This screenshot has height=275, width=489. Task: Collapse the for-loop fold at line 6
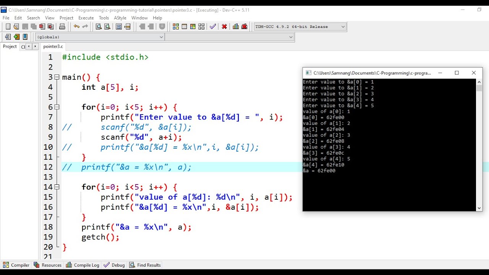pyautogui.click(x=57, y=107)
